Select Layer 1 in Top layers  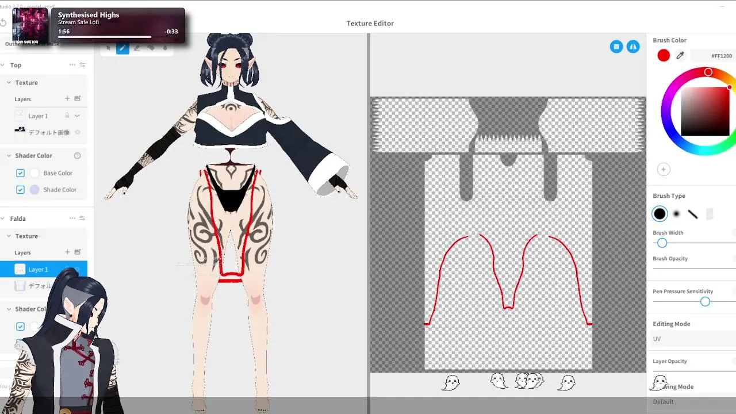click(44, 116)
